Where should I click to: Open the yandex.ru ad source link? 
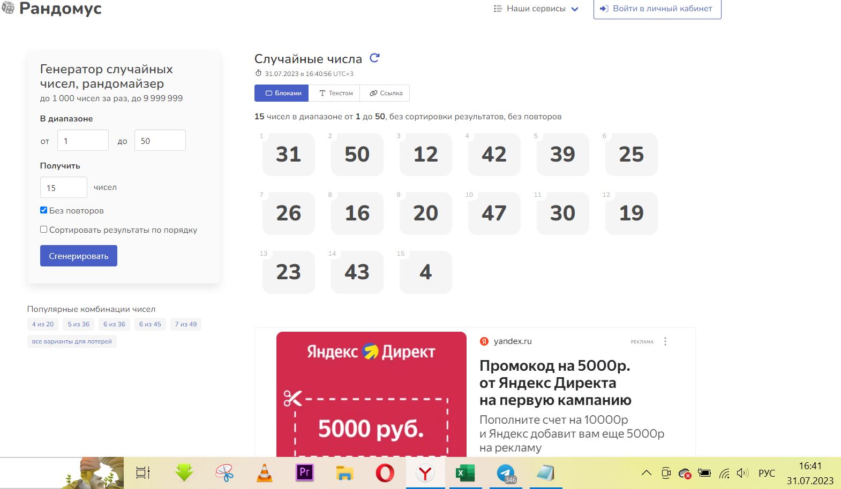pos(513,341)
